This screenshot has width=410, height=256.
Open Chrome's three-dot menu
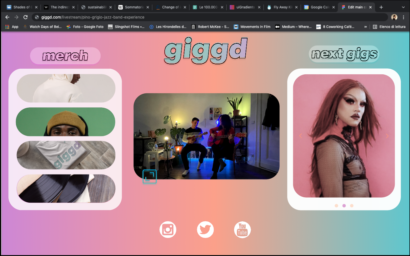coord(404,17)
